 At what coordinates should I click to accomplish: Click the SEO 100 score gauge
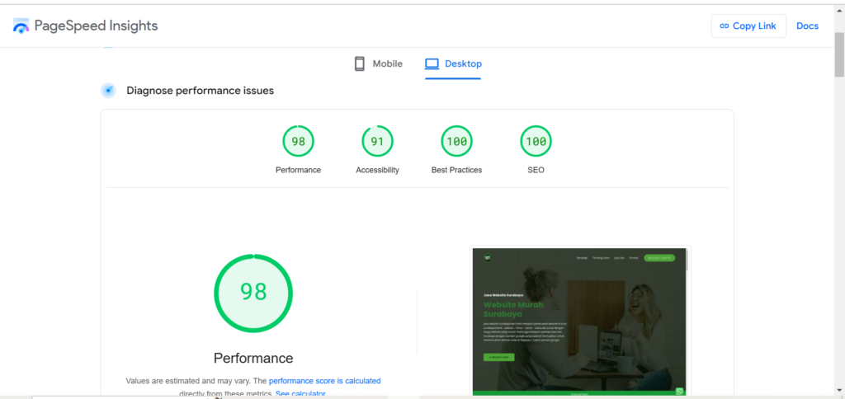[x=536, y=142]
